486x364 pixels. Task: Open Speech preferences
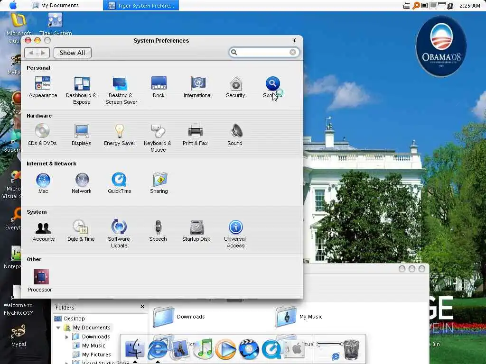point(158,231)
